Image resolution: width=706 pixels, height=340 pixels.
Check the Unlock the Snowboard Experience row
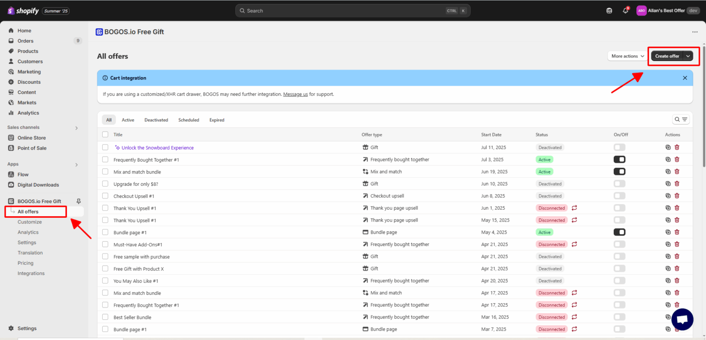pyautogui.click(x=105, y=147)
